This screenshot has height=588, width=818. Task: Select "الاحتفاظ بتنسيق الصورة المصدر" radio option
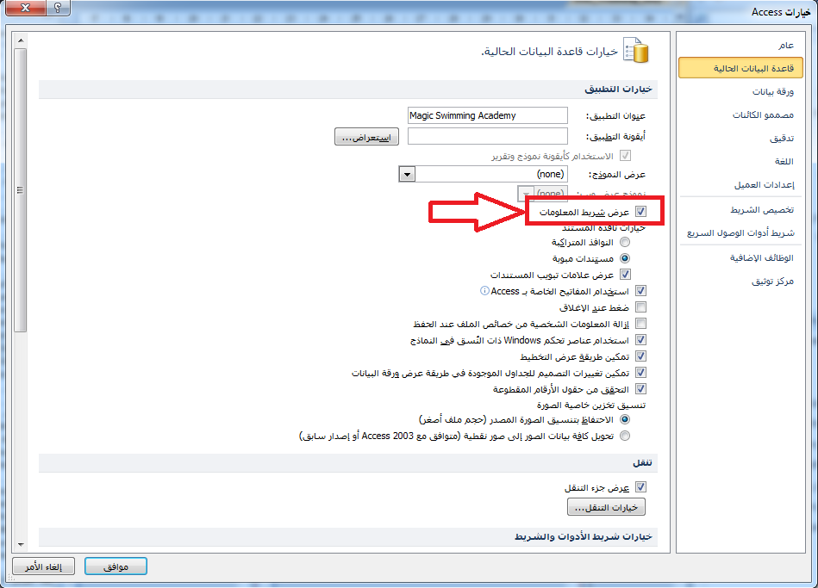(625, 419)
